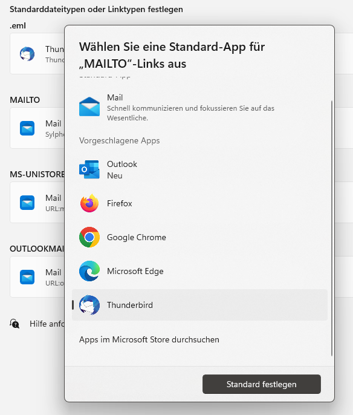The width and height of the screenshot is (353, 415).
Task: Select the Google Chrome label
Action: pos(137,237)
